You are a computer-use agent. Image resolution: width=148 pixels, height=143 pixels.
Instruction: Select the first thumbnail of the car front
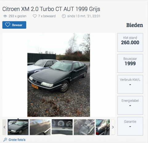coord(18,127)
